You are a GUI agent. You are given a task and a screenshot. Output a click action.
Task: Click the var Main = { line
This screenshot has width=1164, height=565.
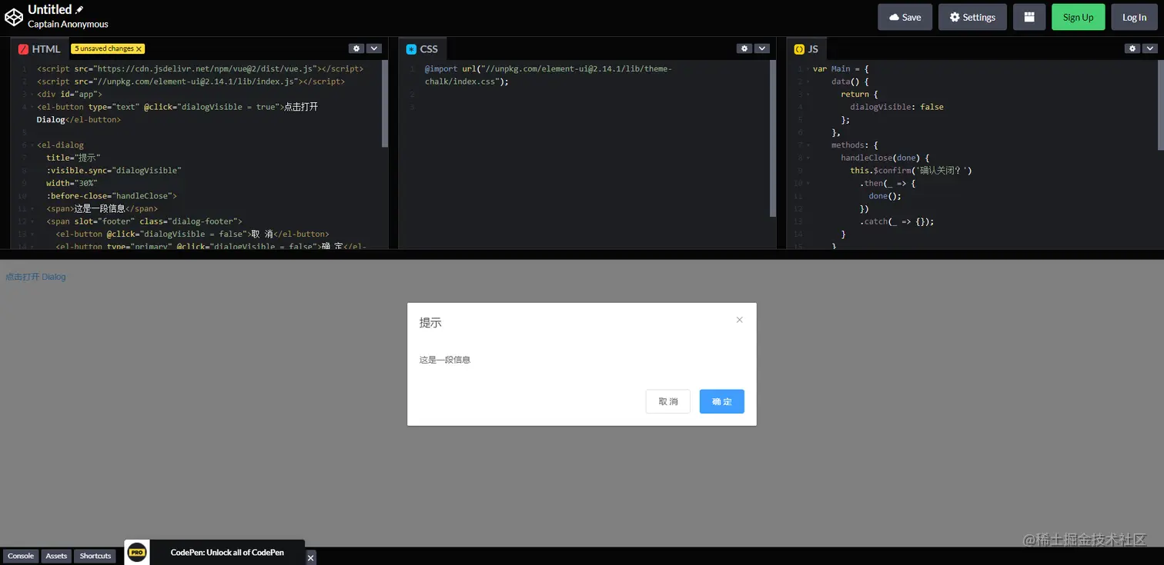coord(841,68)
